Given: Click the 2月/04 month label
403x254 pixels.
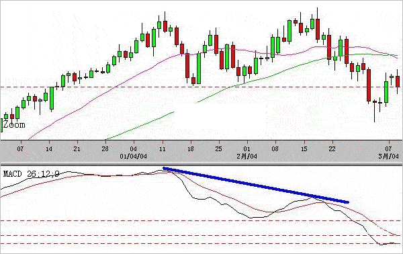Looking at the screenshot, I should tap(247, 156).
